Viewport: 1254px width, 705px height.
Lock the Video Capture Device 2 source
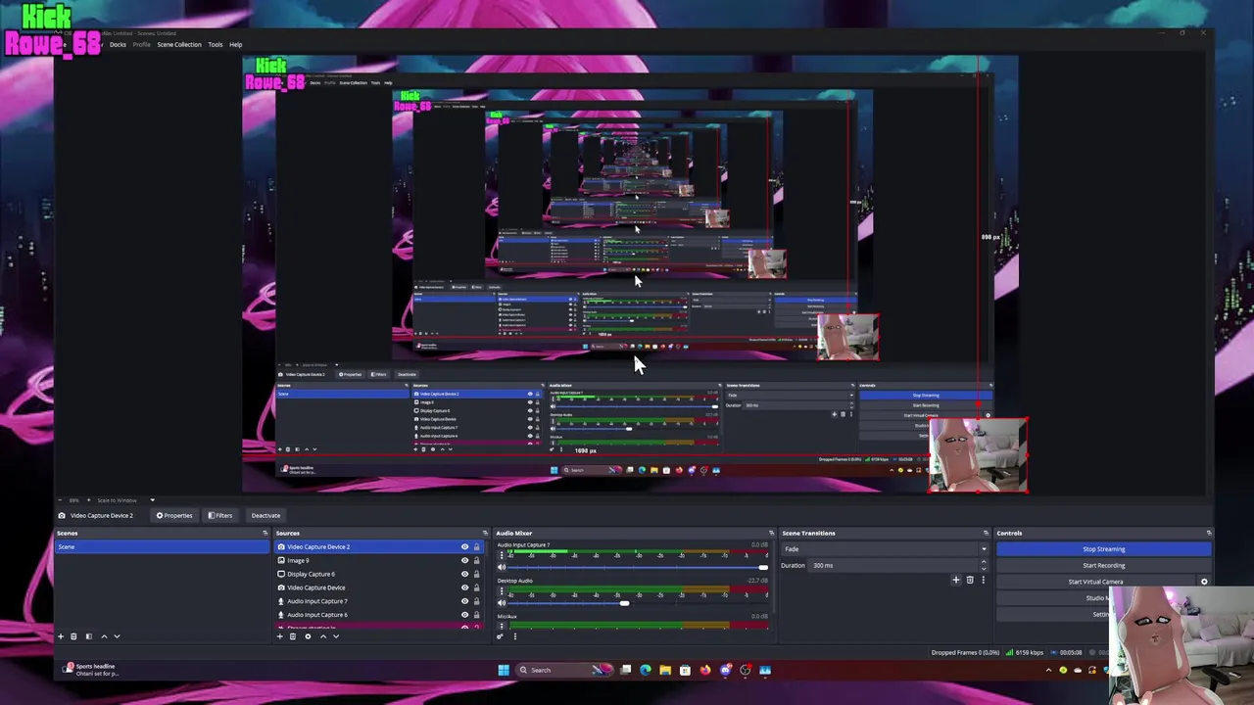pyautogui.click(x=477, y=547)
